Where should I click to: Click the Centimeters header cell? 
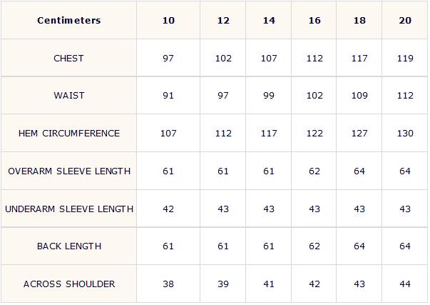pos(69,20)
